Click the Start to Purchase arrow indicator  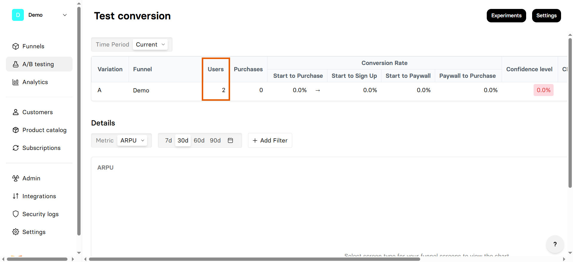pos(318,90)
